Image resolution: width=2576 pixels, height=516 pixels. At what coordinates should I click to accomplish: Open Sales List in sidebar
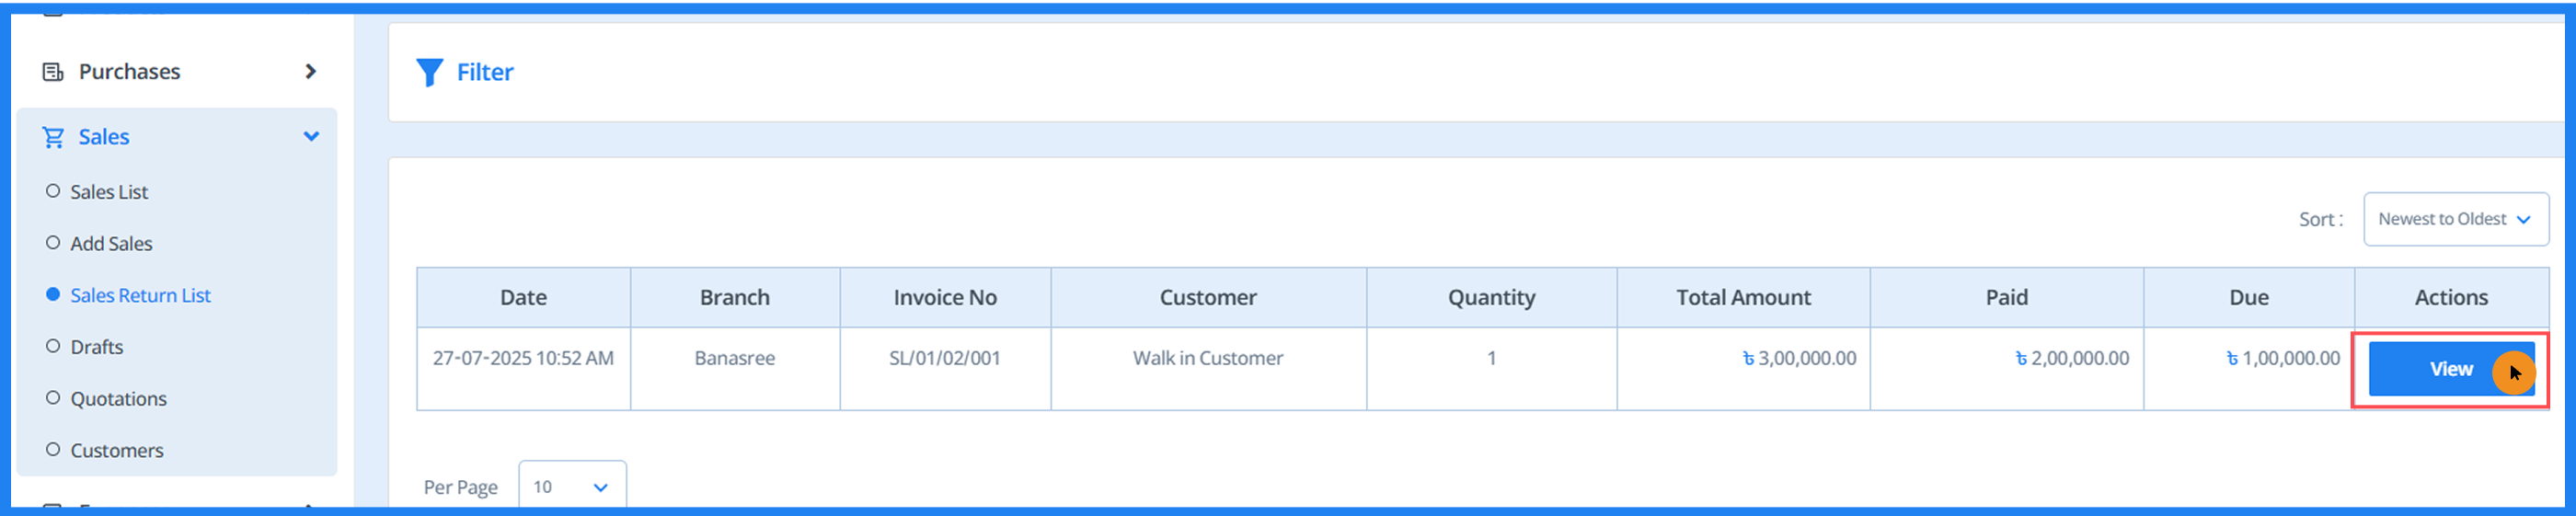click(x=109, y=192)
